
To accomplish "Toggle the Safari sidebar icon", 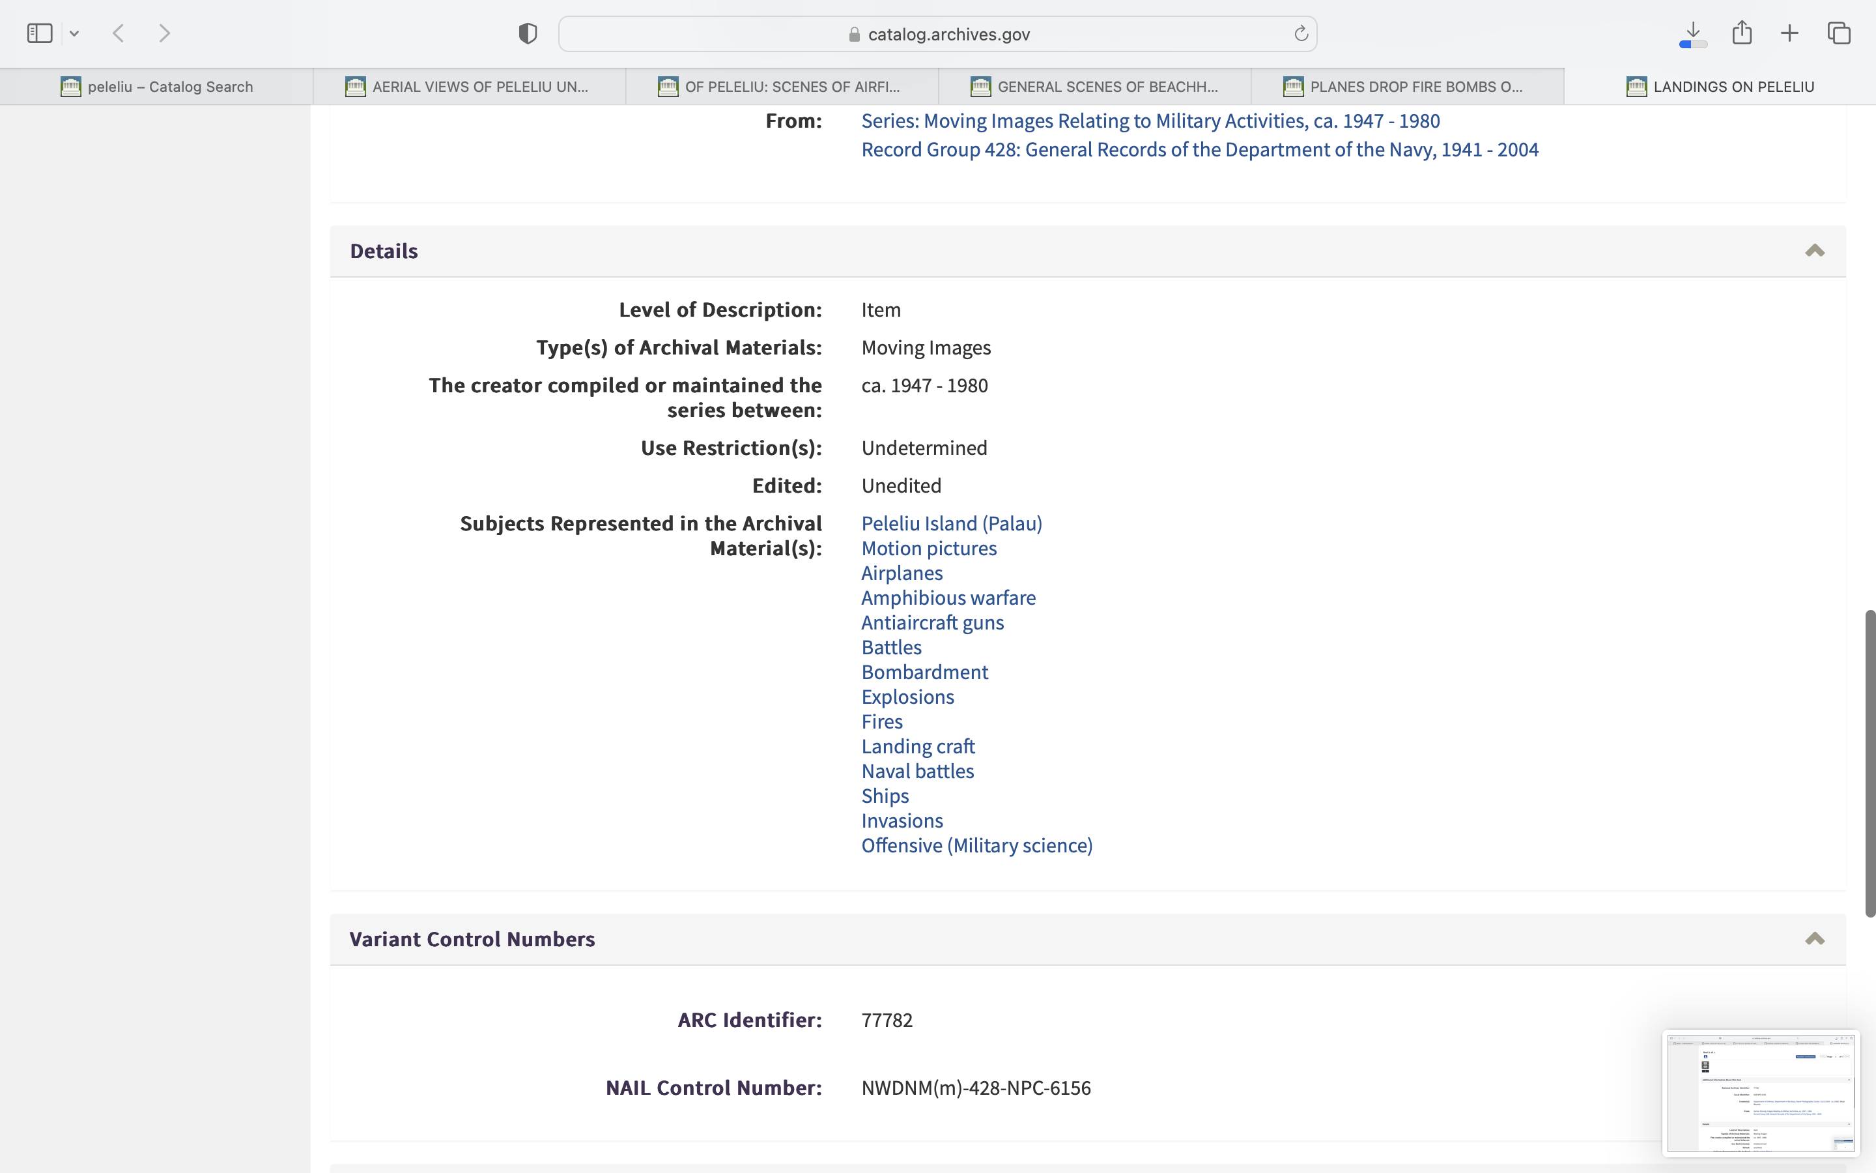I will click(40, 33).
